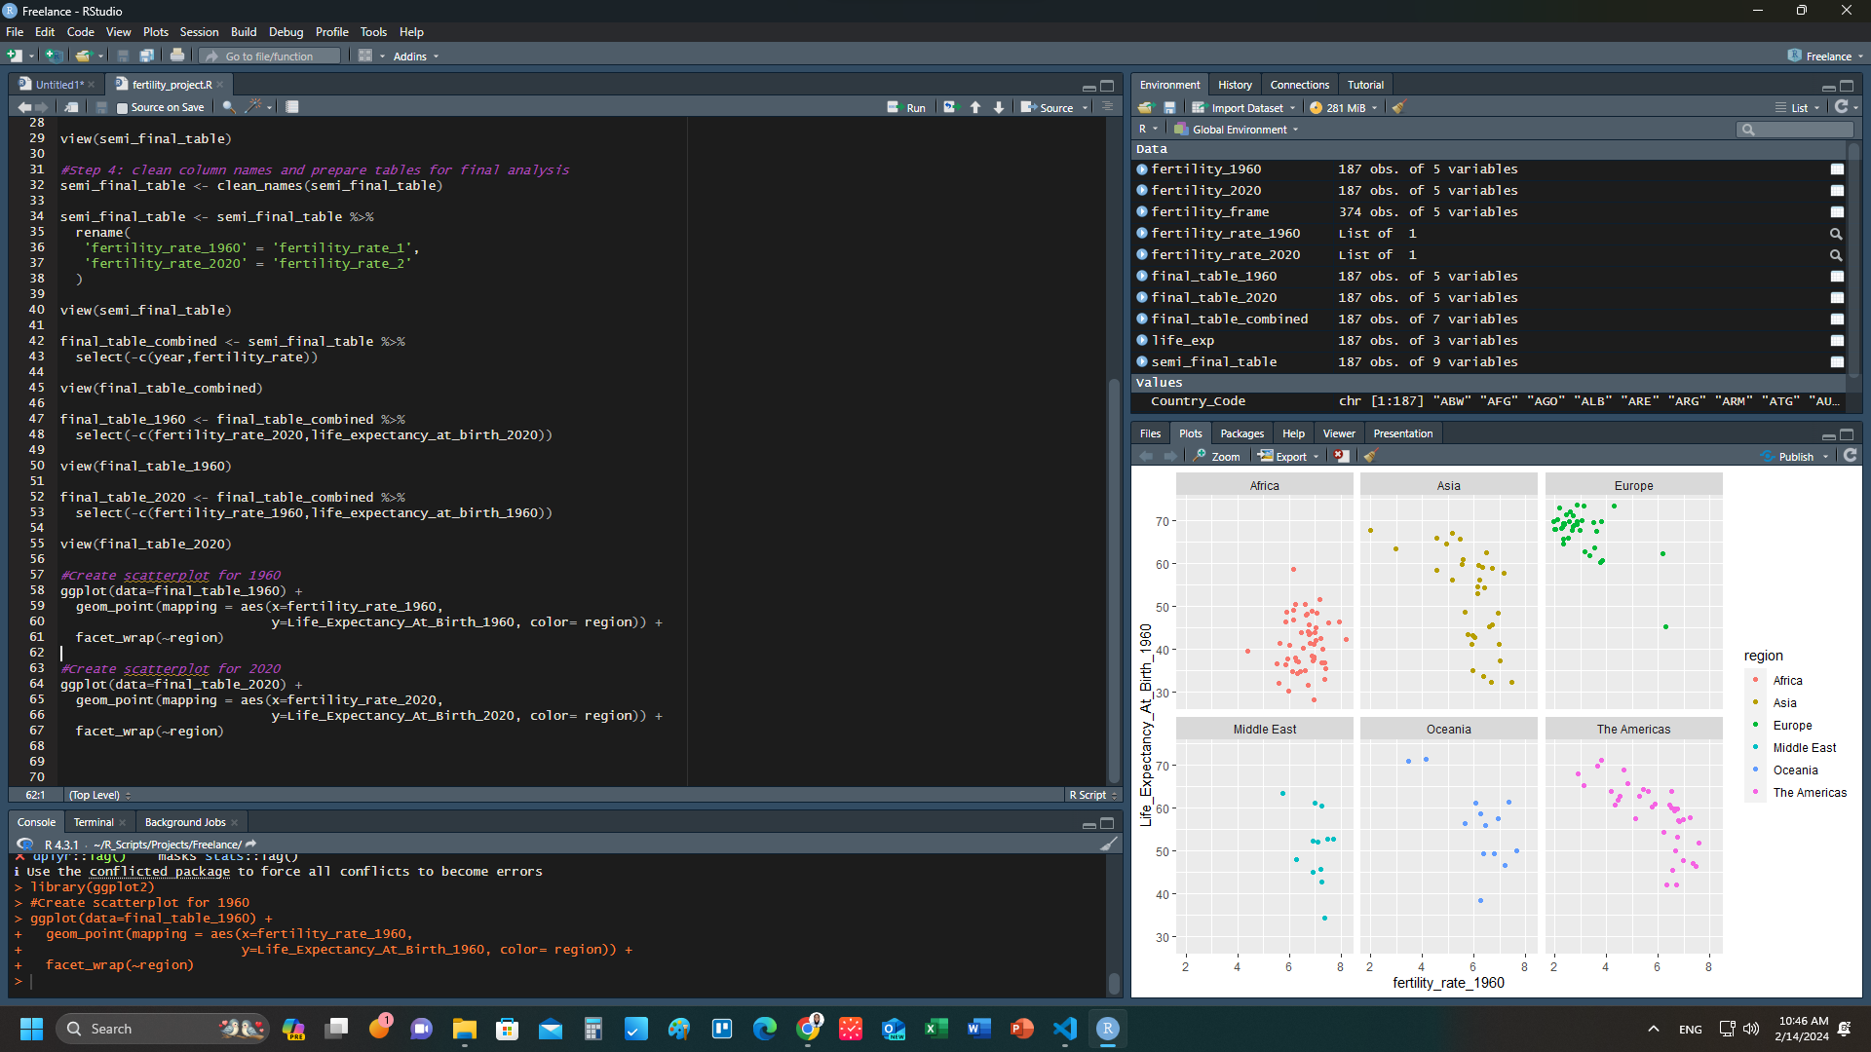Click the Top Level section navigator
The height and width of the screenshot is (1052, 1871).
coord(99,795)
